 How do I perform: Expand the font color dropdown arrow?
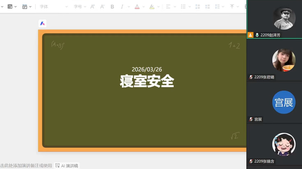[x=143, y=7]
